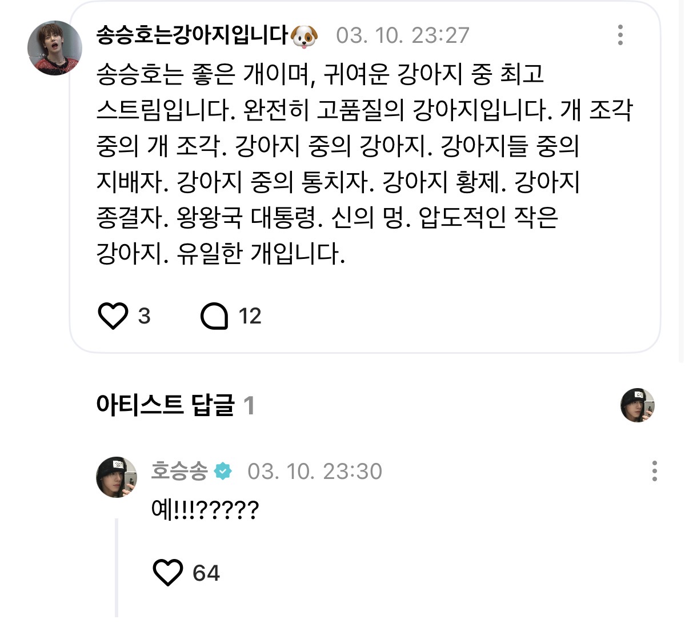Image resolution: width=689 pixels, height=627 pixels.
Task: Open artist name 호승송 profile
Action: tap(179, 471)
